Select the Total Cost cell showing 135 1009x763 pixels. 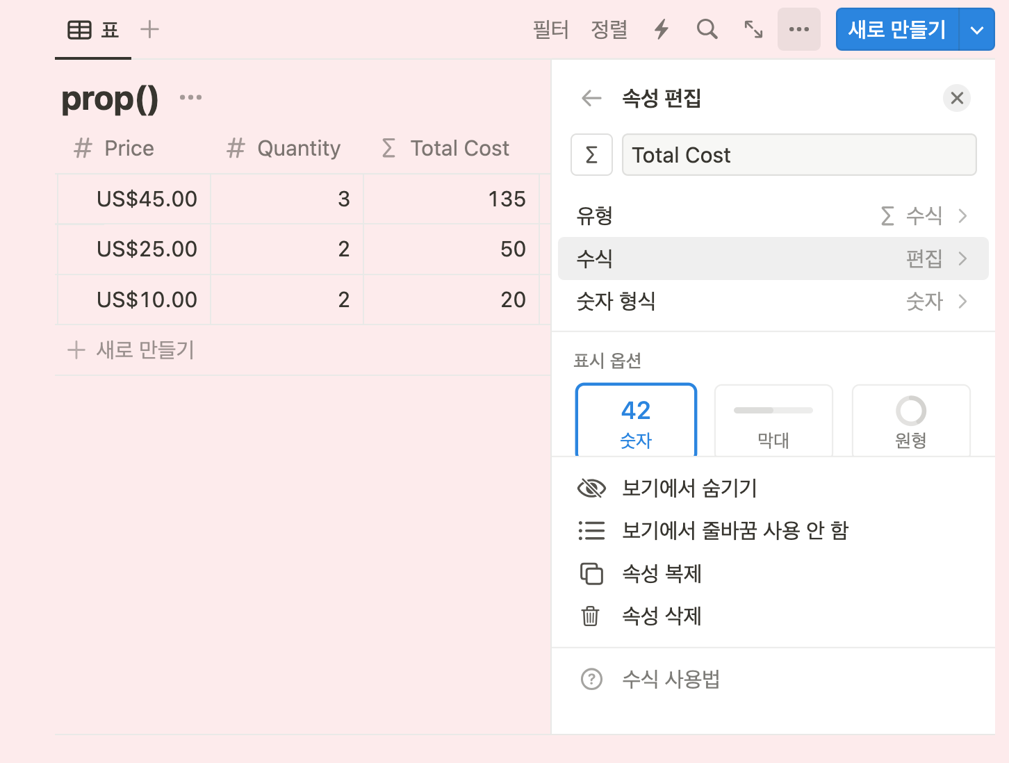click(452, 199)
